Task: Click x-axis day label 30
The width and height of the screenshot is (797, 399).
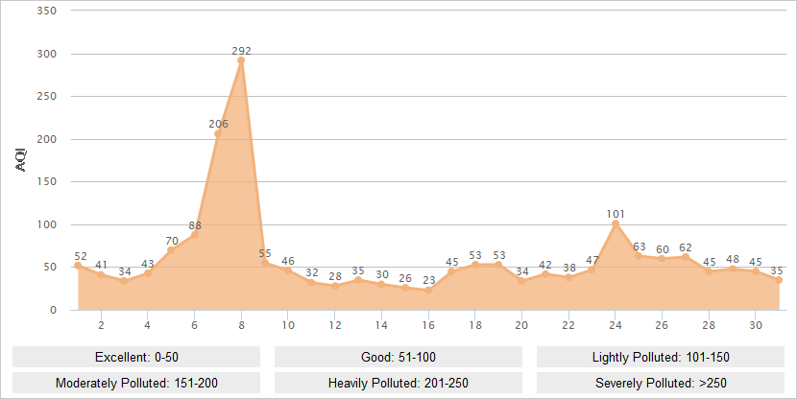Action: click(x=756, y=325)
